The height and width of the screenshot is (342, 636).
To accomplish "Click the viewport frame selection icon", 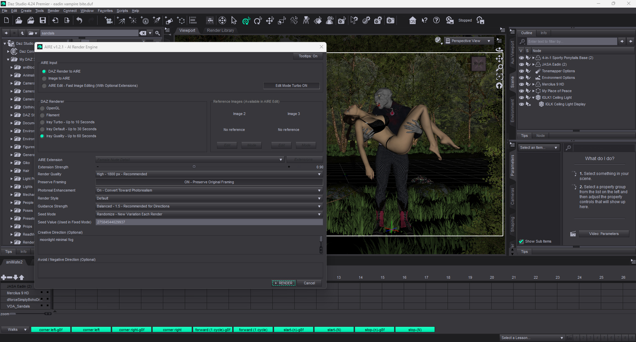I will point(499,77).
